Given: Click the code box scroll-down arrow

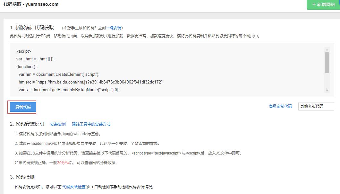Looking at the screenshot, I should (327, 90).
